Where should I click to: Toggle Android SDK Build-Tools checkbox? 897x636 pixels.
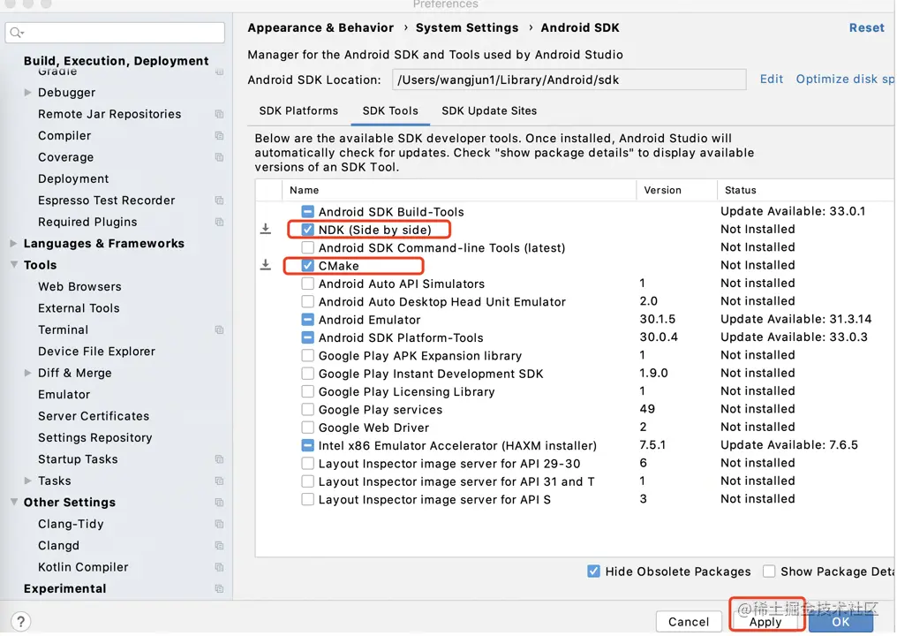308,211
